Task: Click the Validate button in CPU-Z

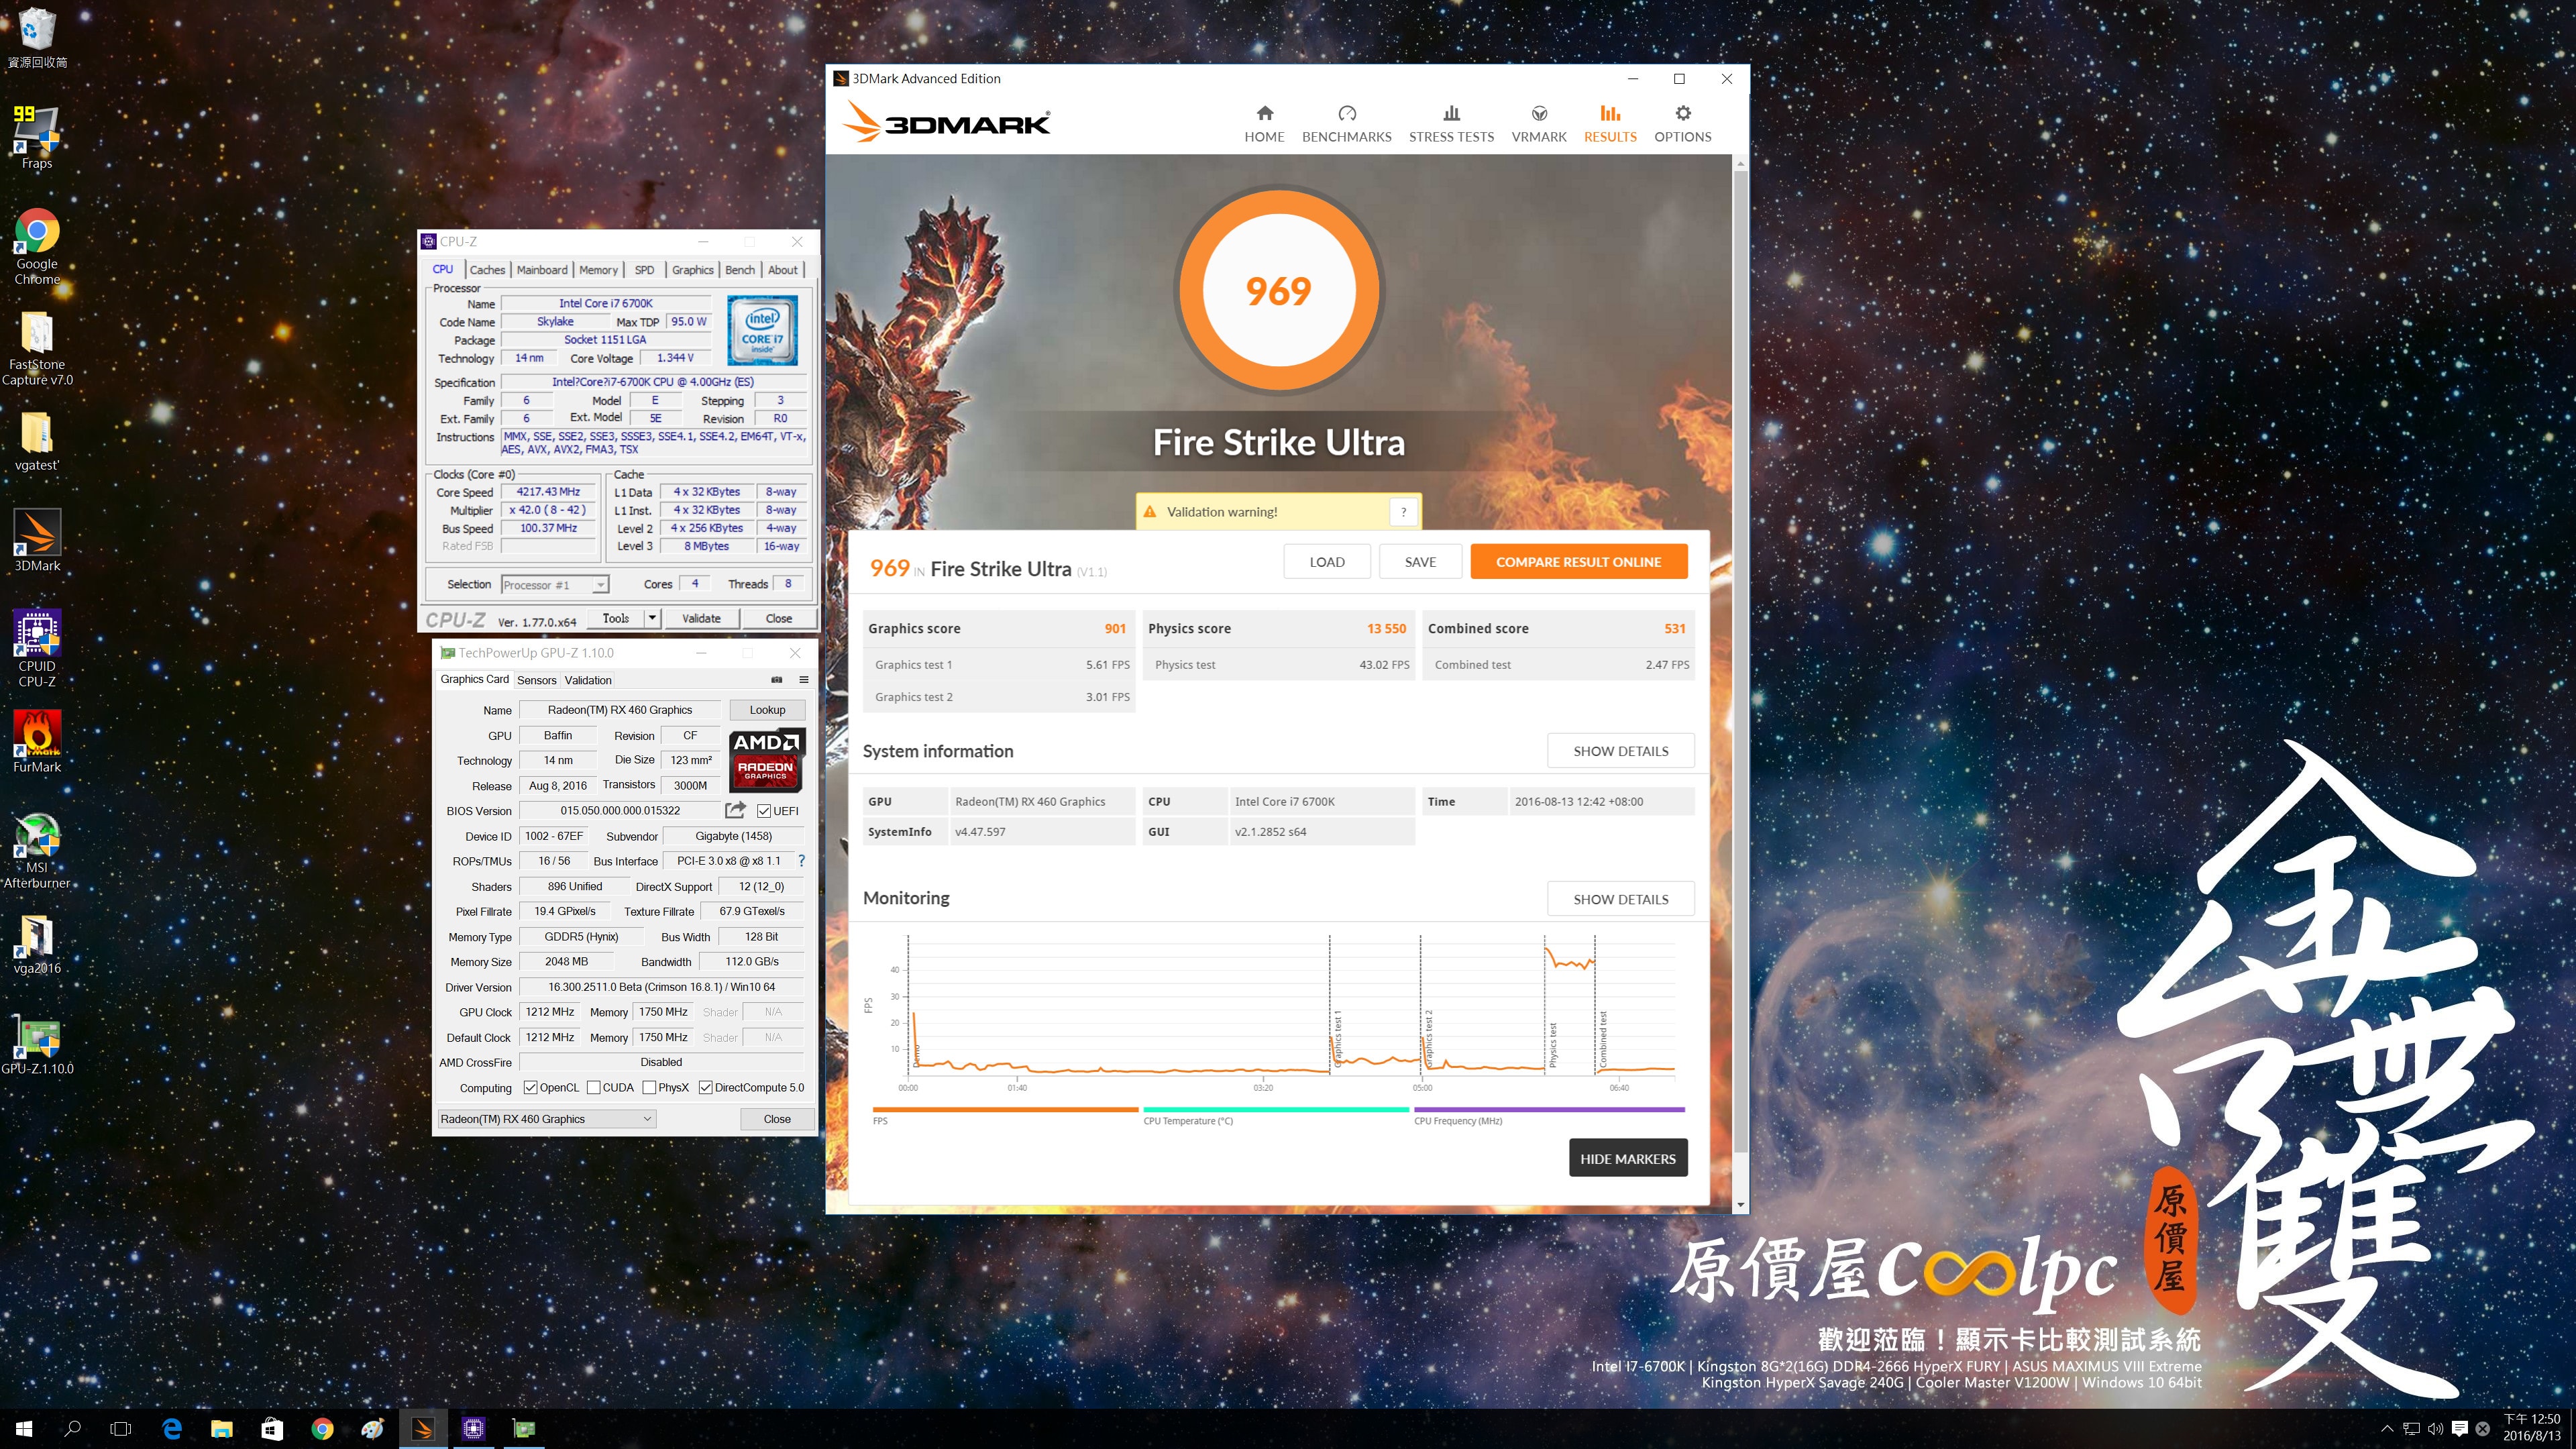Action: 701,618
